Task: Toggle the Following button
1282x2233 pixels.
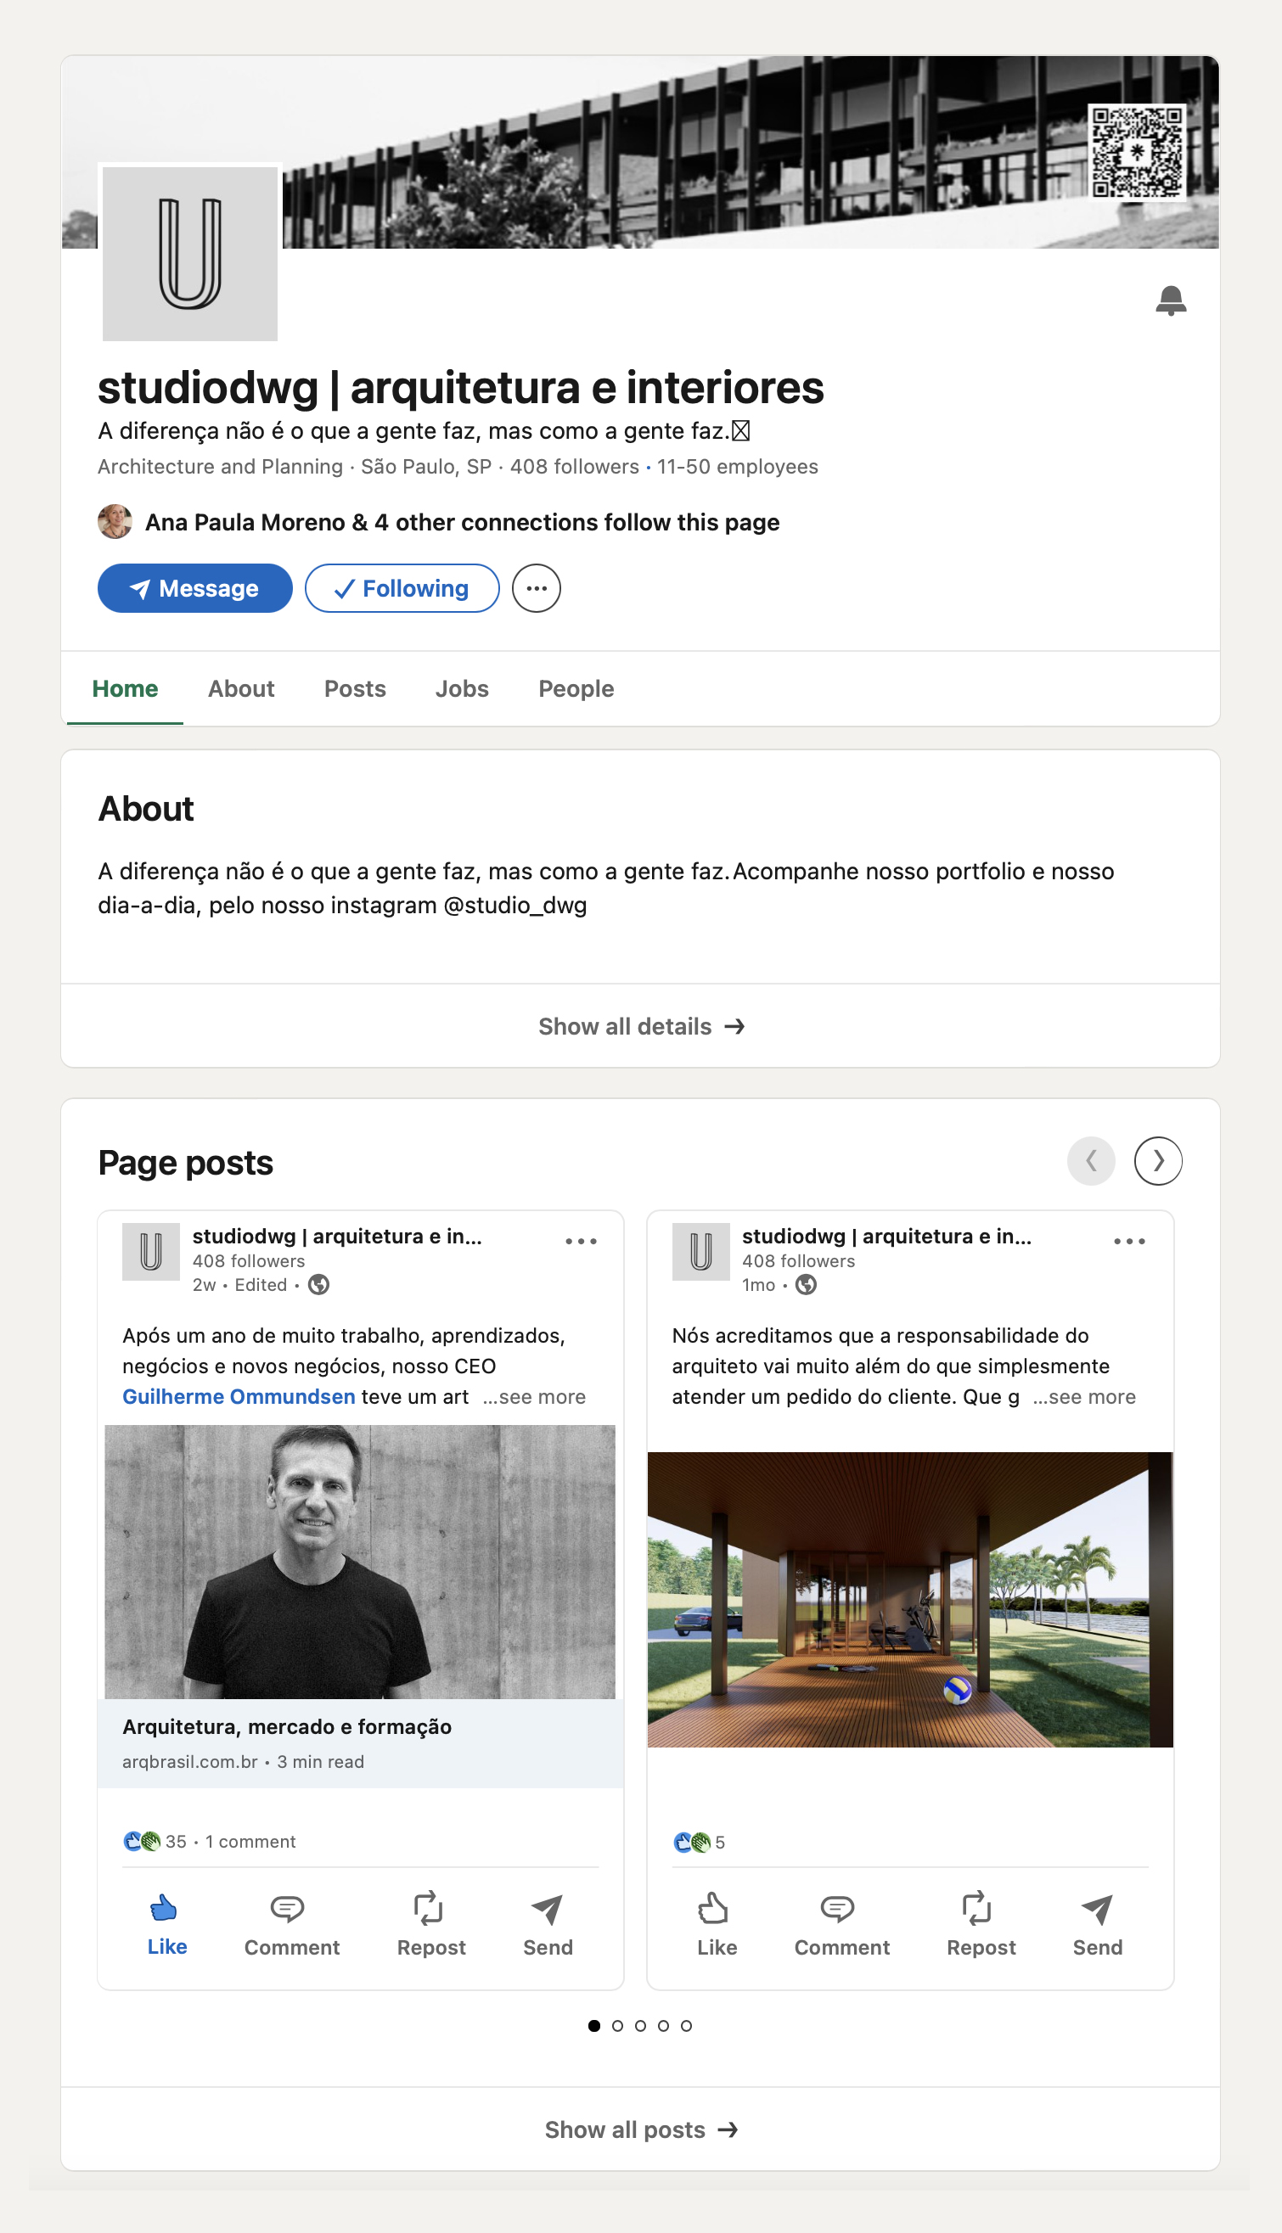Action: [x=402, y=588]
